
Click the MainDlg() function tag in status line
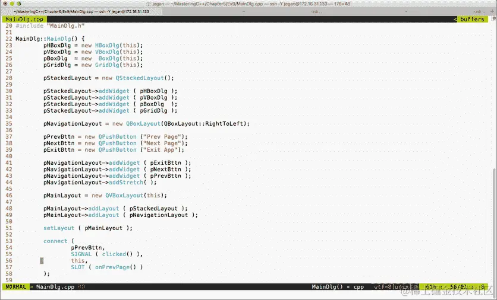coord(327,287)
